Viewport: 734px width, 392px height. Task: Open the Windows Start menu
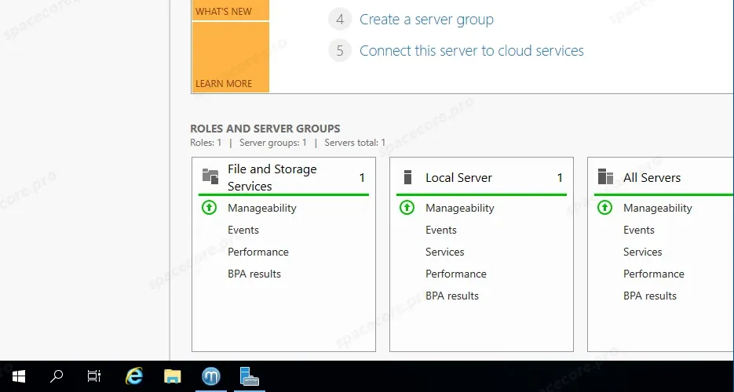point(19,376)
